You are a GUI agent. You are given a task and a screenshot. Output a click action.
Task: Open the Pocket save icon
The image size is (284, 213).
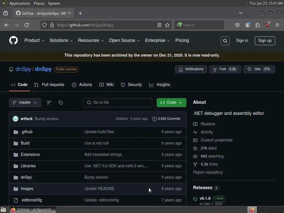point(237,25)
